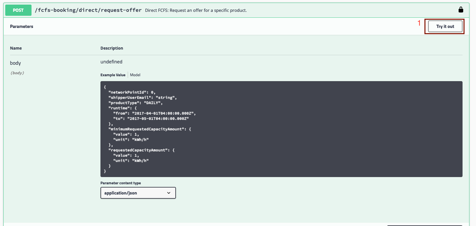Click the Description column header
476x226 pixels.
click(x=112, y=48)
